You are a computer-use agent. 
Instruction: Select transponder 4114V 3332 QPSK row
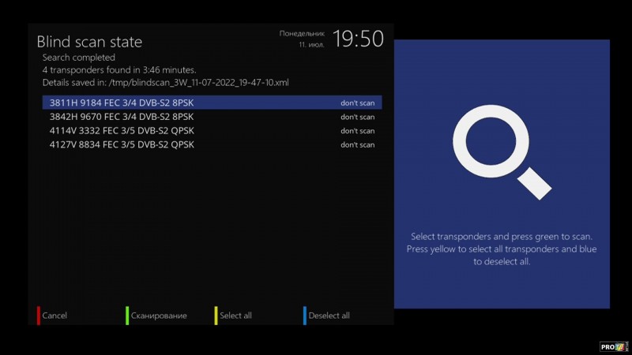coord(122,131)
